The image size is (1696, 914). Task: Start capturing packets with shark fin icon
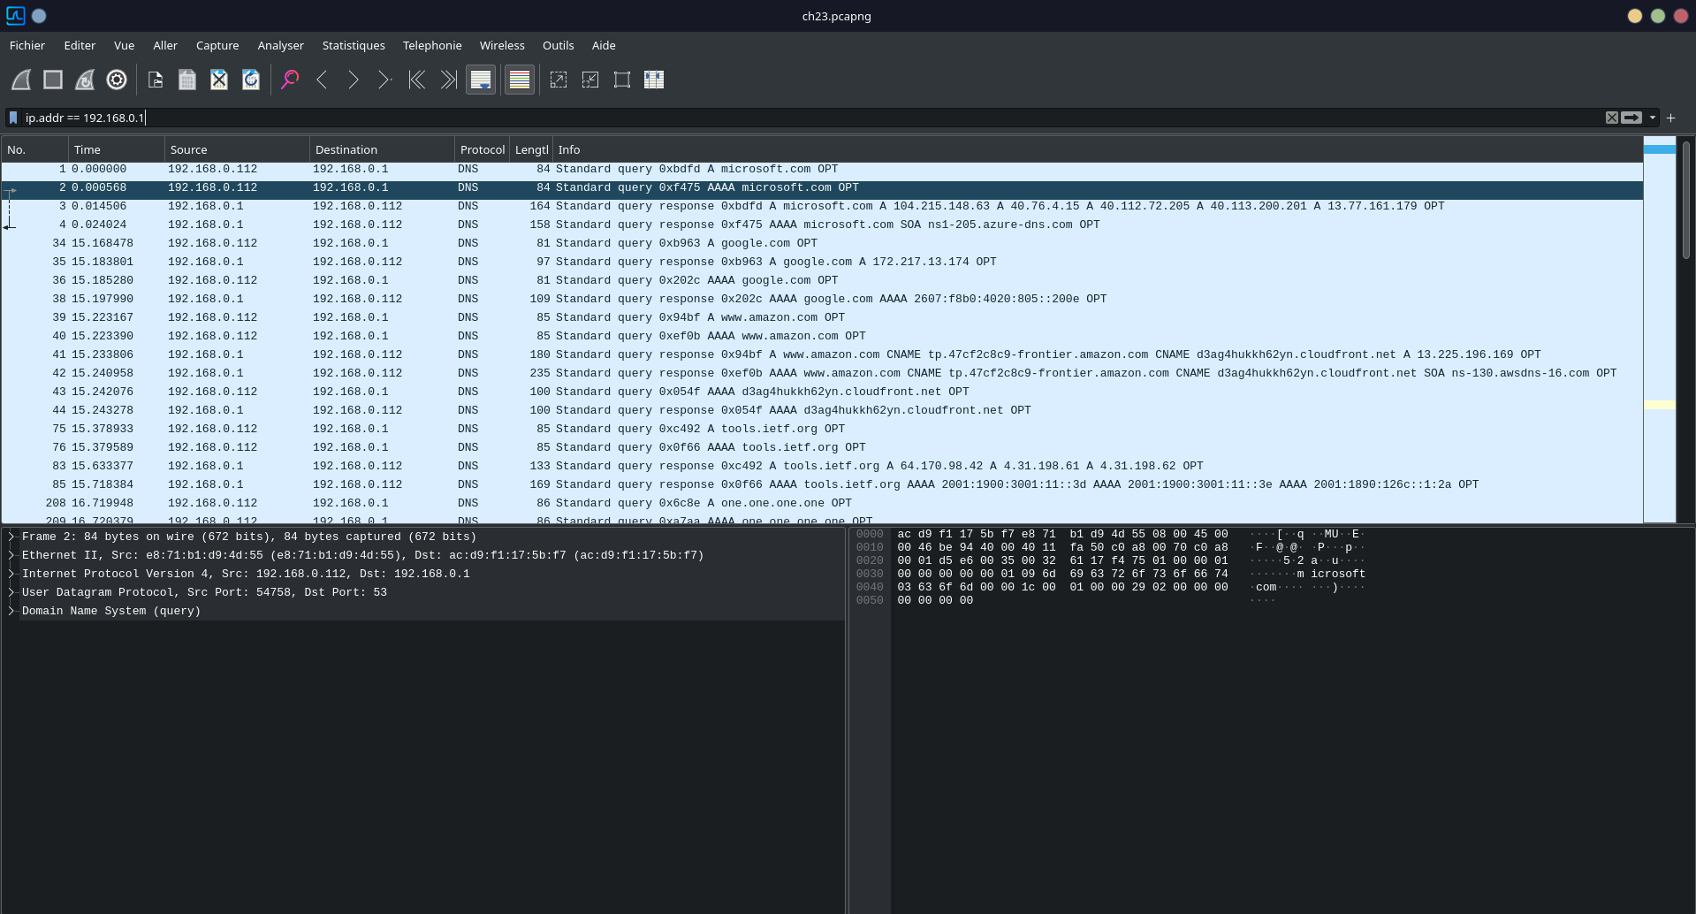click(21, 80)
